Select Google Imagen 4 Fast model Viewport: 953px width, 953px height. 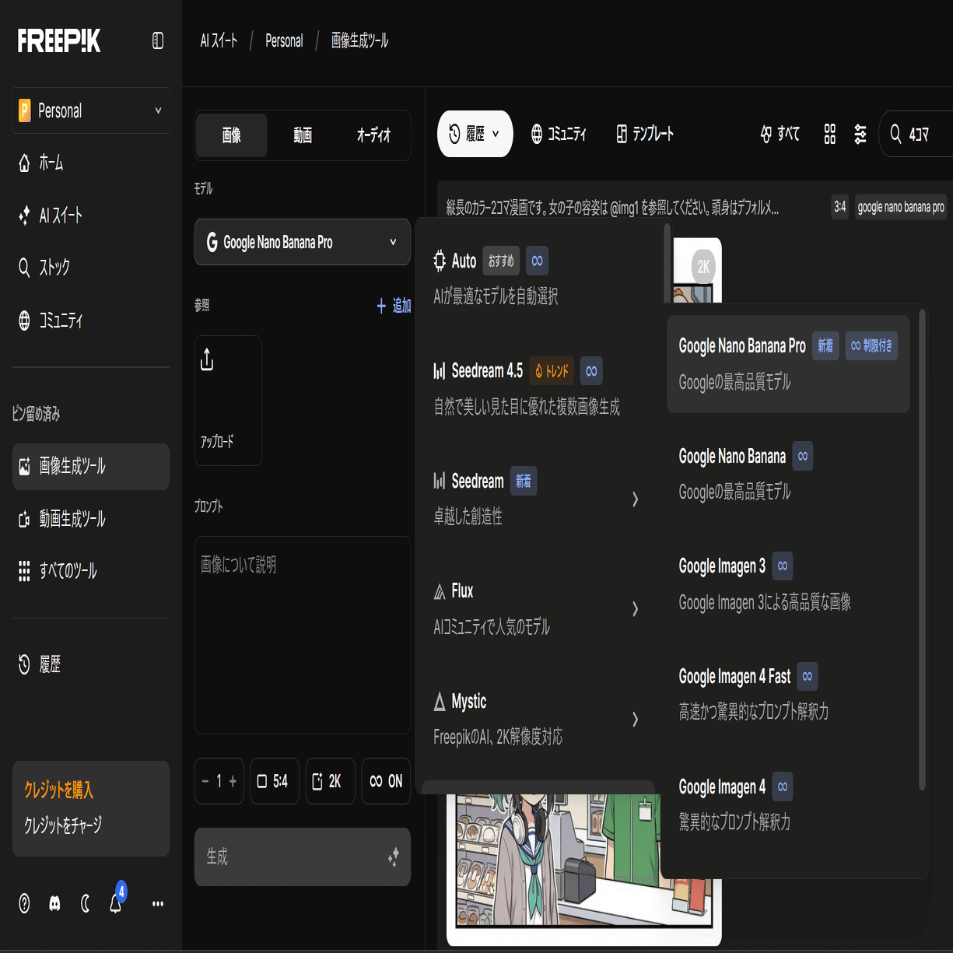[x=788, y=694]
